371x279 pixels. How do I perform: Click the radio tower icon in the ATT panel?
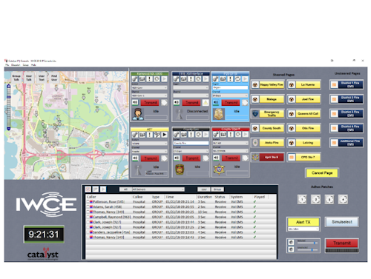(x=138, y=169)
